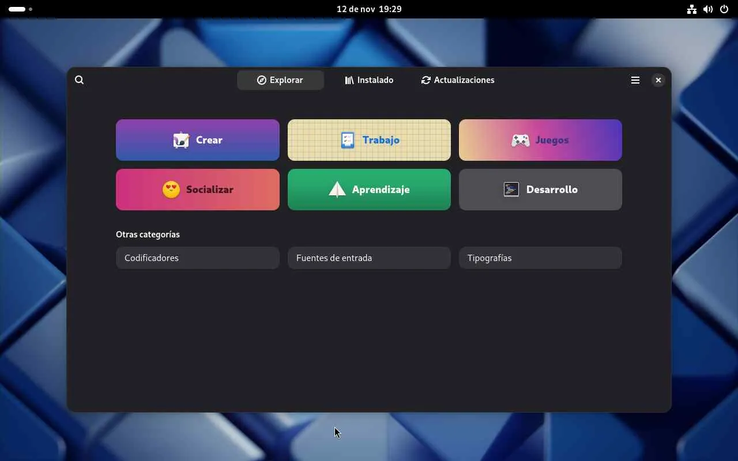The width and height of the screenshot is (738, 461).
Task: Switch to the Explorar tab
Action: (280, 80)
